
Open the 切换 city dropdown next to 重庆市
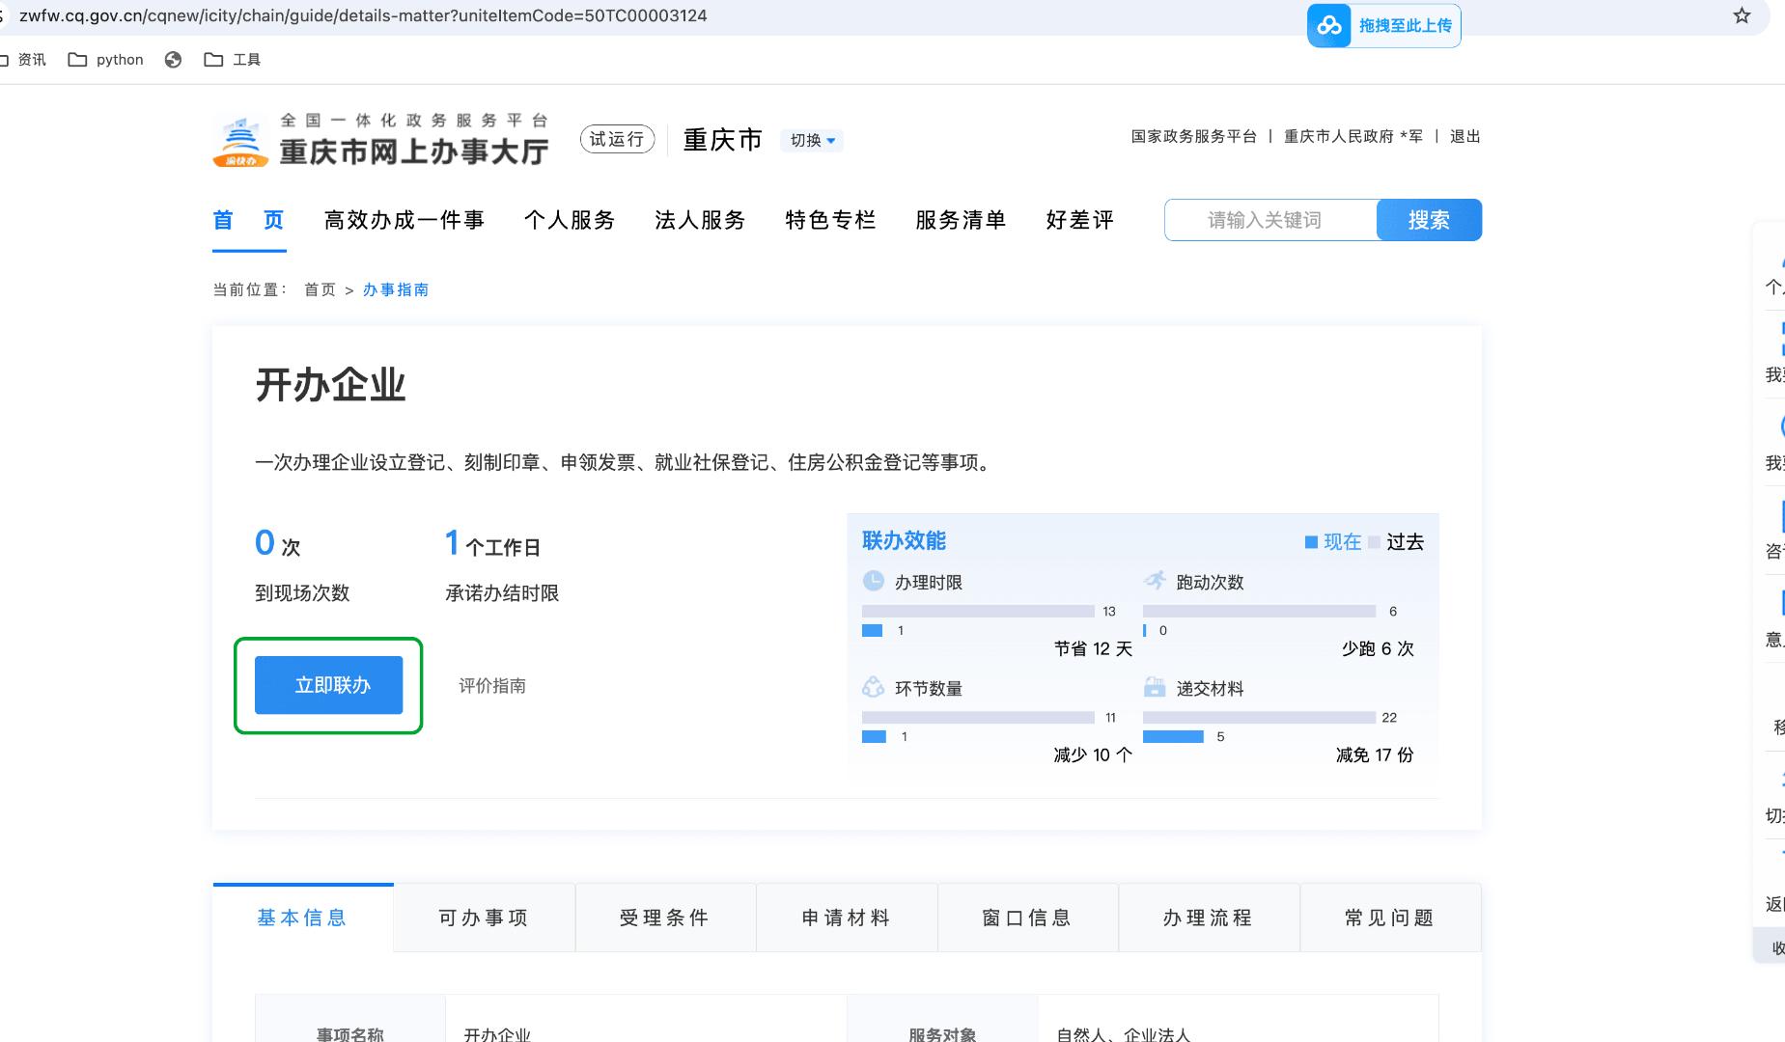[811, 141]
